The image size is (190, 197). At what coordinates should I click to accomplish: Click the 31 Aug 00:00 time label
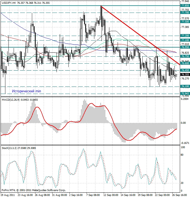[59, 195]
